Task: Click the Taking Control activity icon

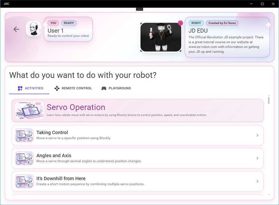Action: [x=24, y=135]
